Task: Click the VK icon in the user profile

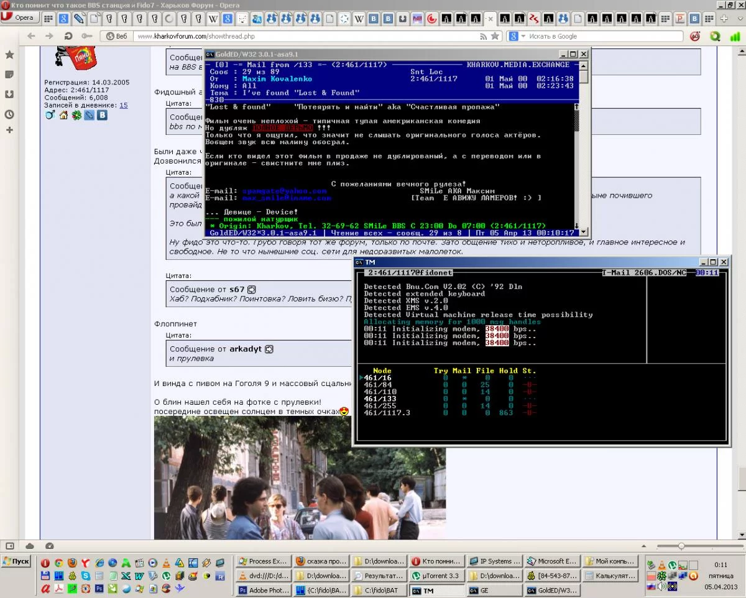Action: (x=102, y=115)
